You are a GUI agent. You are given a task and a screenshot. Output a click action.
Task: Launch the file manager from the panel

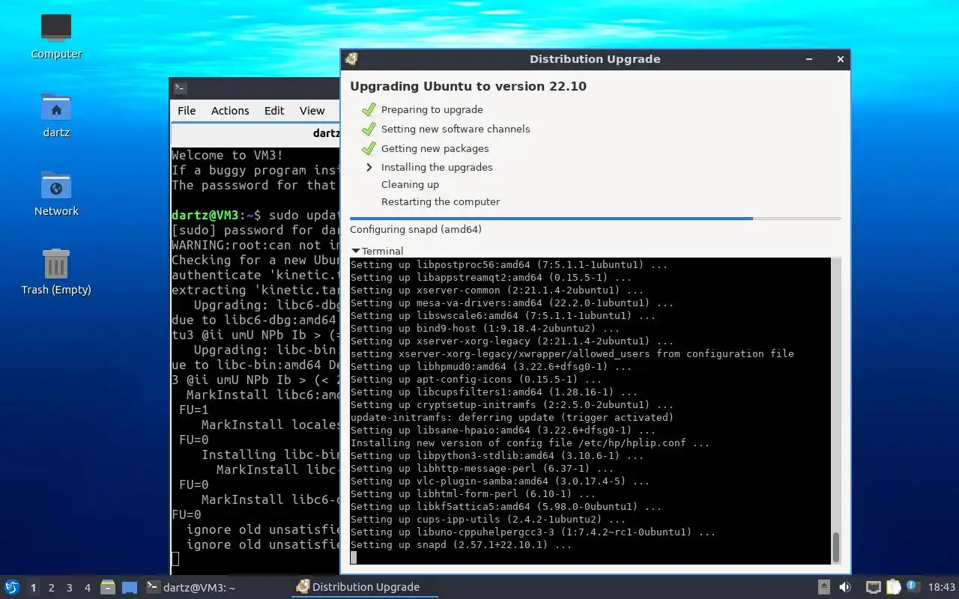click(x=108, y=587)
